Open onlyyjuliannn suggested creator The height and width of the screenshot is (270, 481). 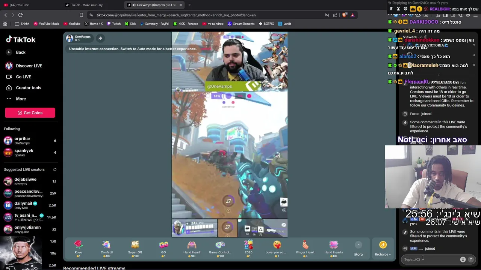(30, 229)
